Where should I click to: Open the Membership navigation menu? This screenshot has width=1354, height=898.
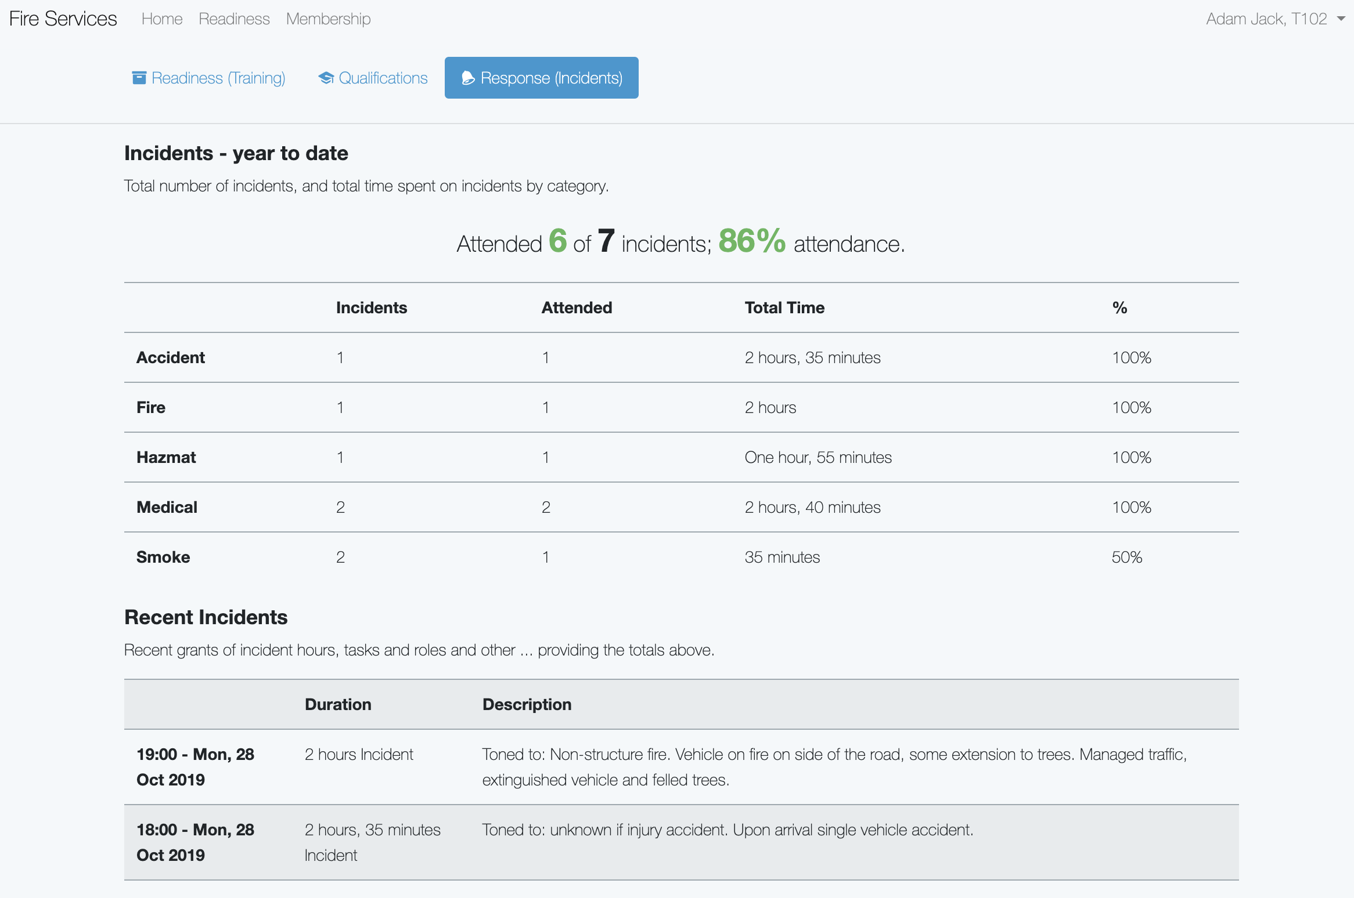[x=328, y=18]
